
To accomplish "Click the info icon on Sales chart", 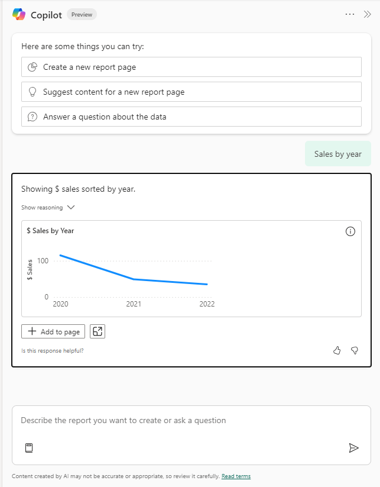I will [x=350, y=231].
